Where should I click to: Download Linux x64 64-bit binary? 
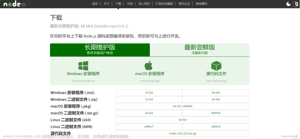tap(182, 120)
